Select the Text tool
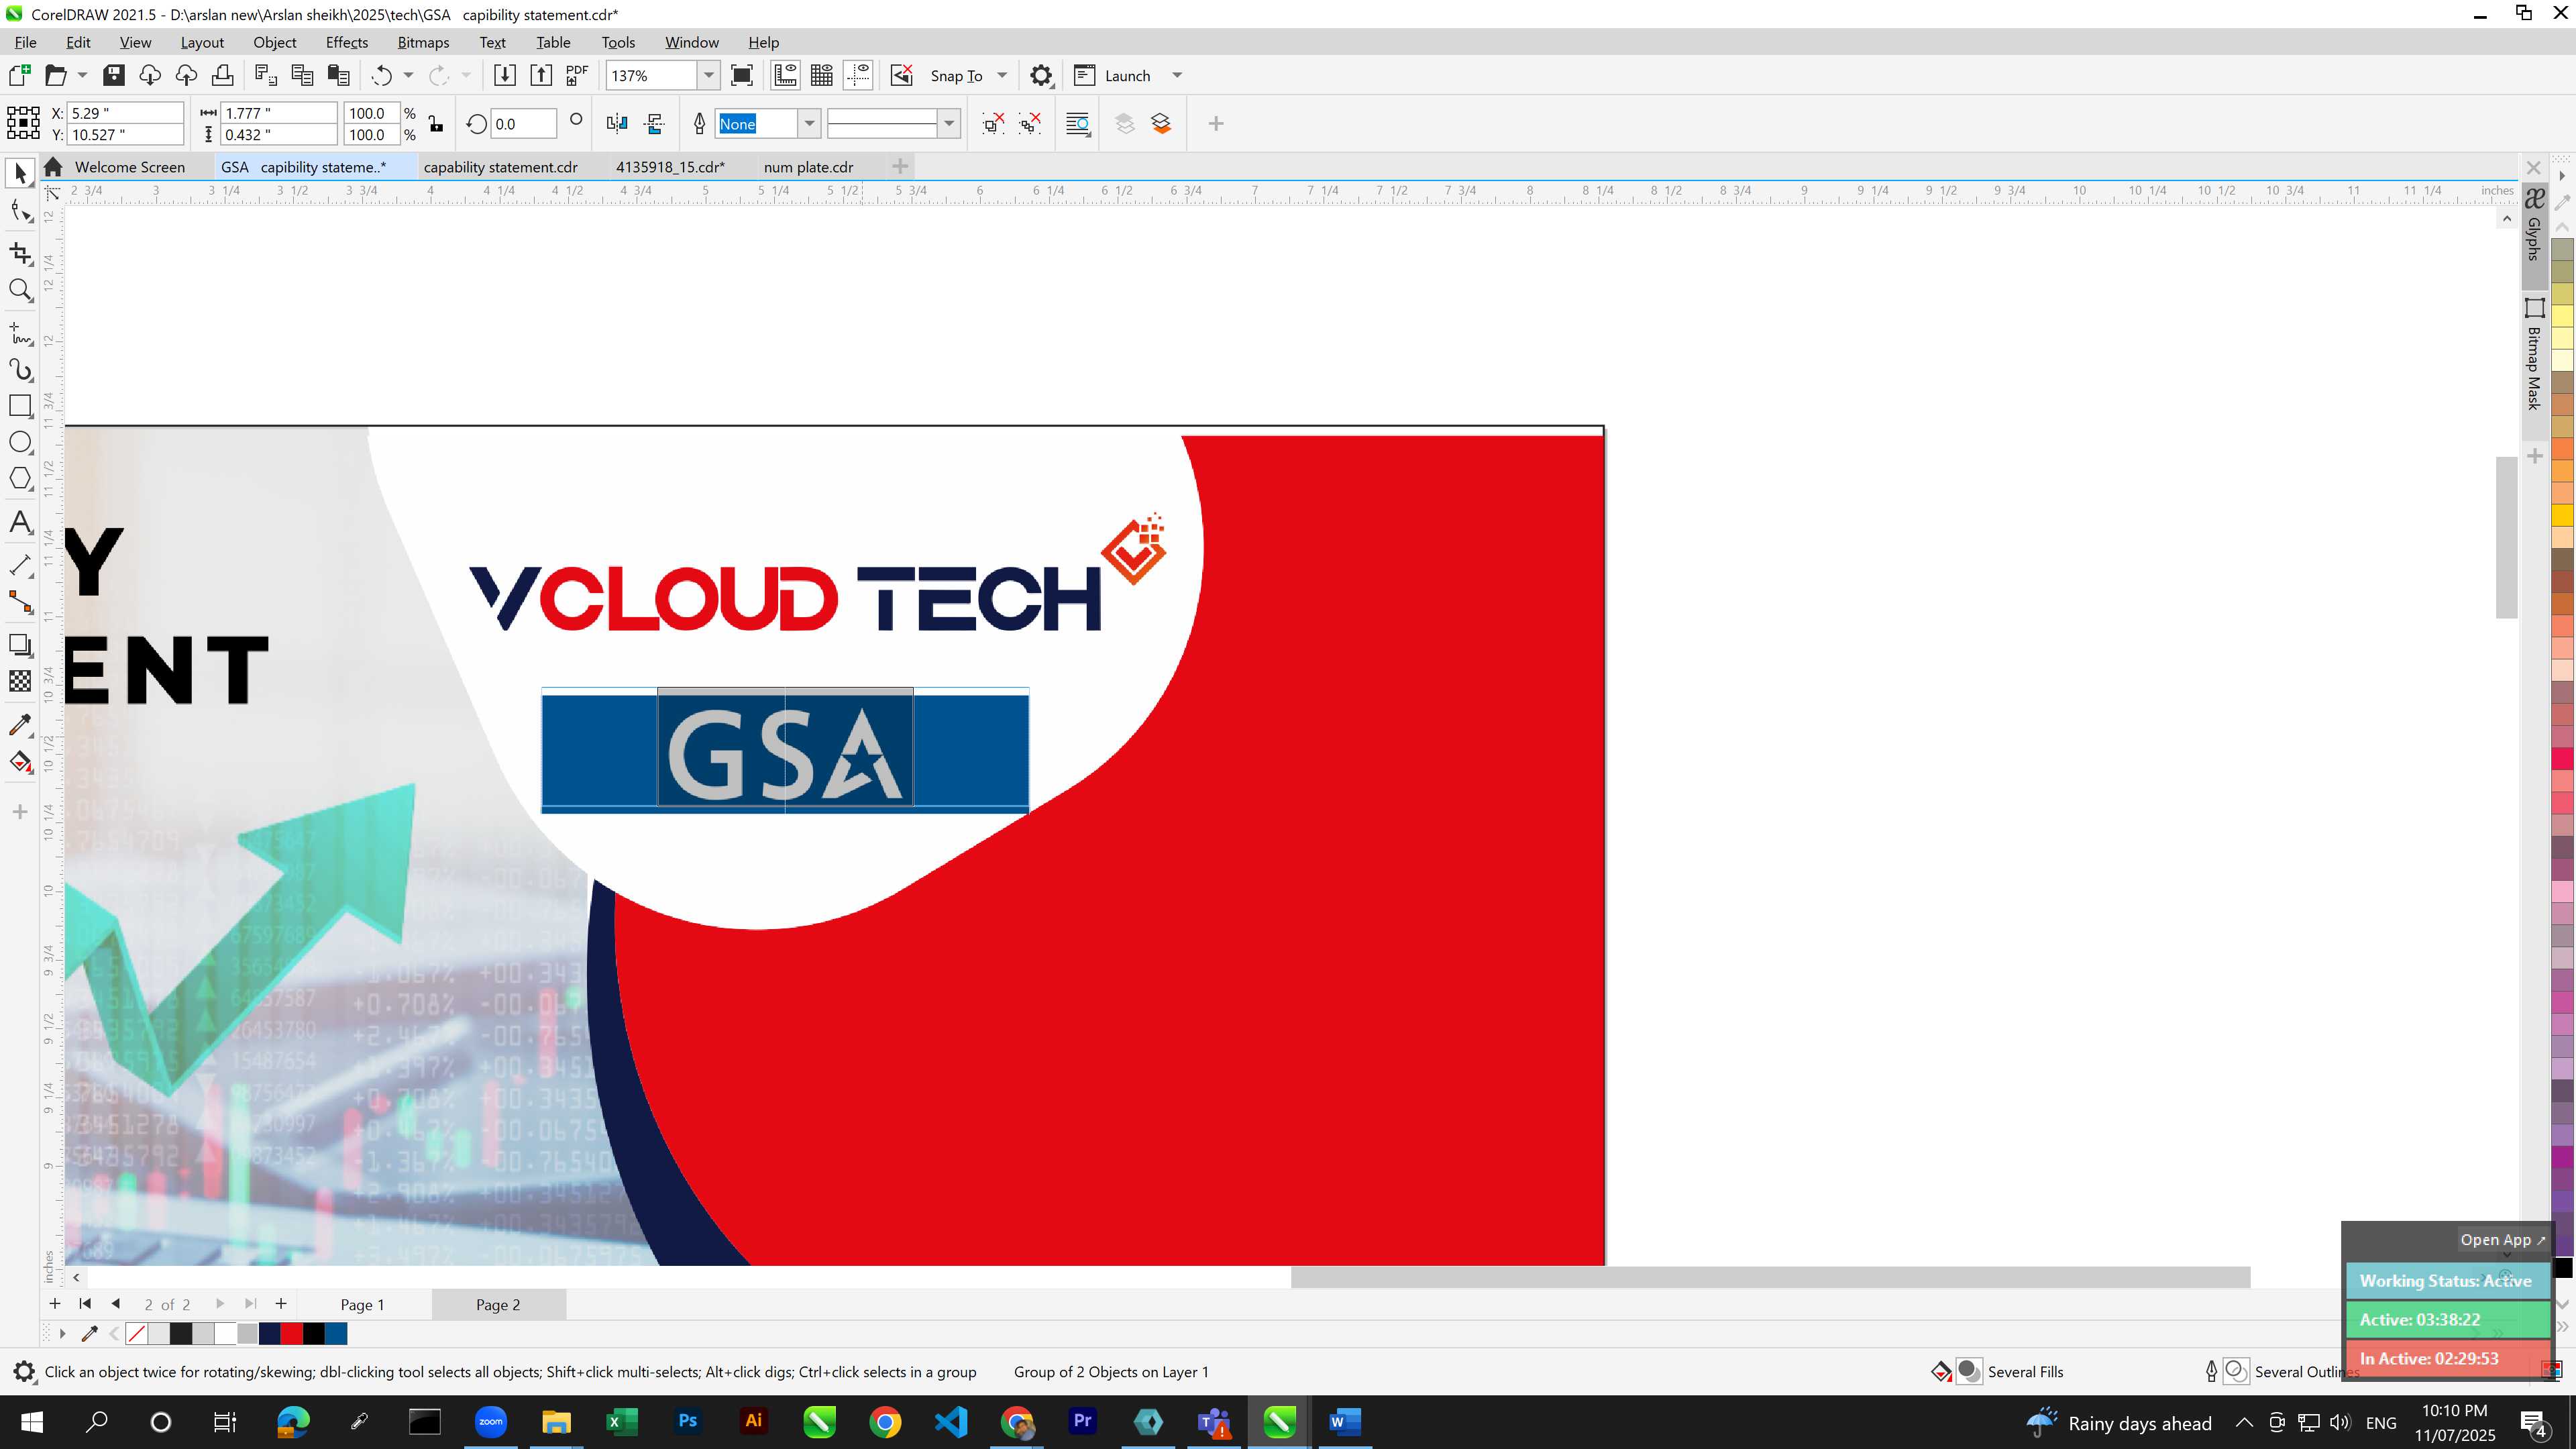The height and width of the screenshot is (1449, 2576). pyautogui.click(x=20, y=522)
